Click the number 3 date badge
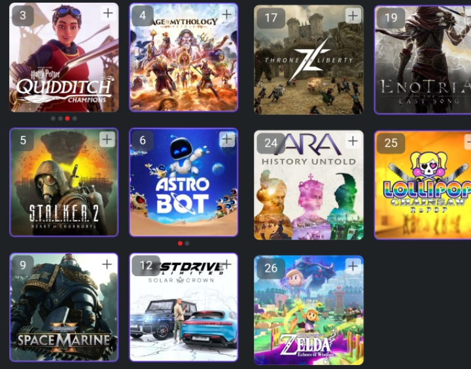This screenshot has height=369, width=471. pos(23,16)
